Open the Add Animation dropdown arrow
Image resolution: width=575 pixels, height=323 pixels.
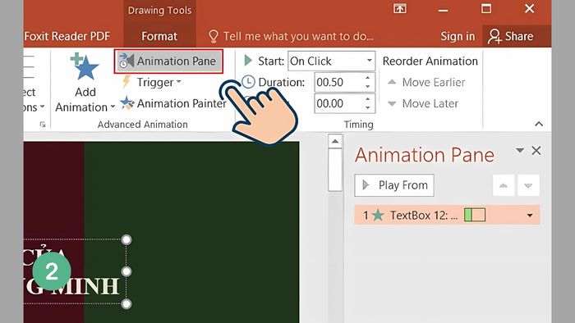(x=113, y=107)
